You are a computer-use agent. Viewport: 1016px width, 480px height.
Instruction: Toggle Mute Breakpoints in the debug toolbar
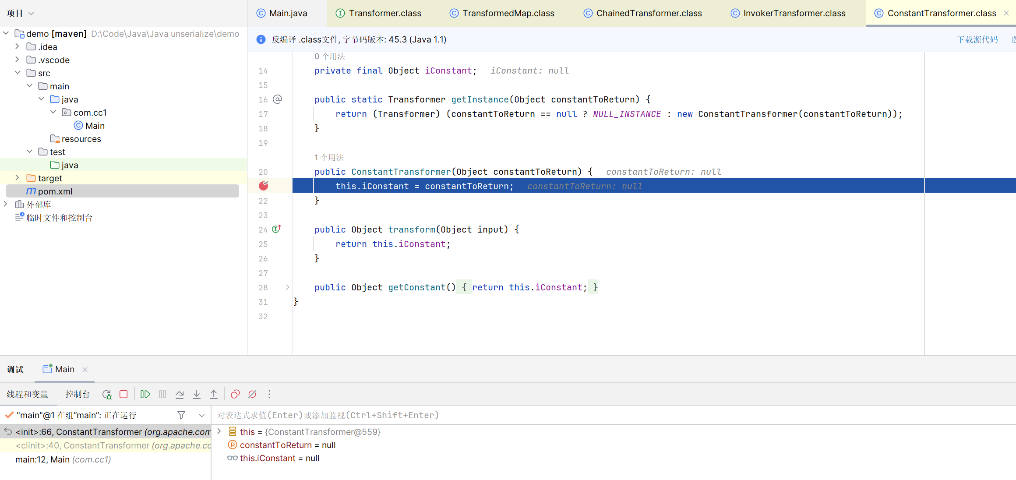tap(252, 394)
